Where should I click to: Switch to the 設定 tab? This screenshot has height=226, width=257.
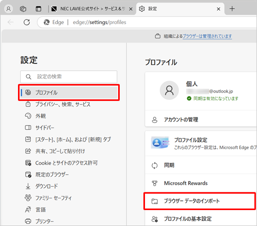[x=180, y=9]
